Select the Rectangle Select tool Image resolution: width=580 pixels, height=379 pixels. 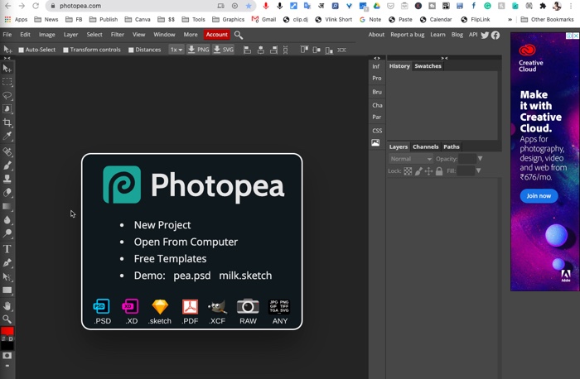click(x=7, y=82)
